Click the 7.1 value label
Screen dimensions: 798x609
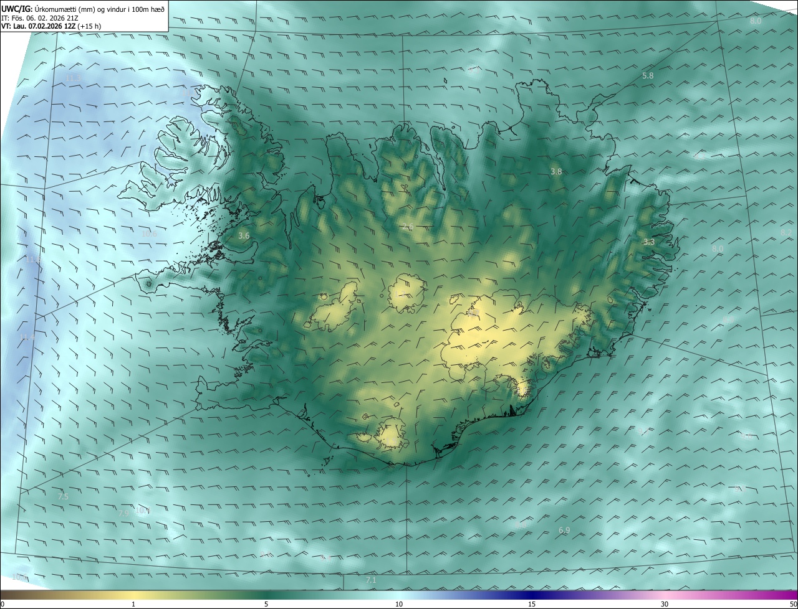(371, 580)
